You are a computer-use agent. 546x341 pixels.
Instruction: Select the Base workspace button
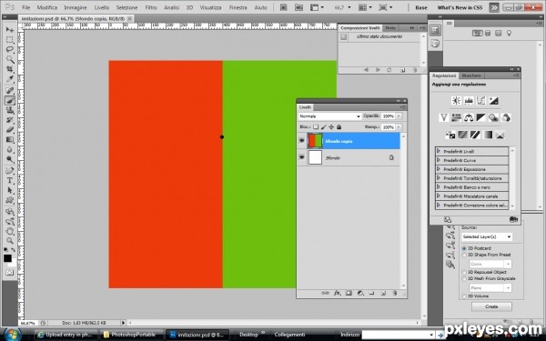421,7
